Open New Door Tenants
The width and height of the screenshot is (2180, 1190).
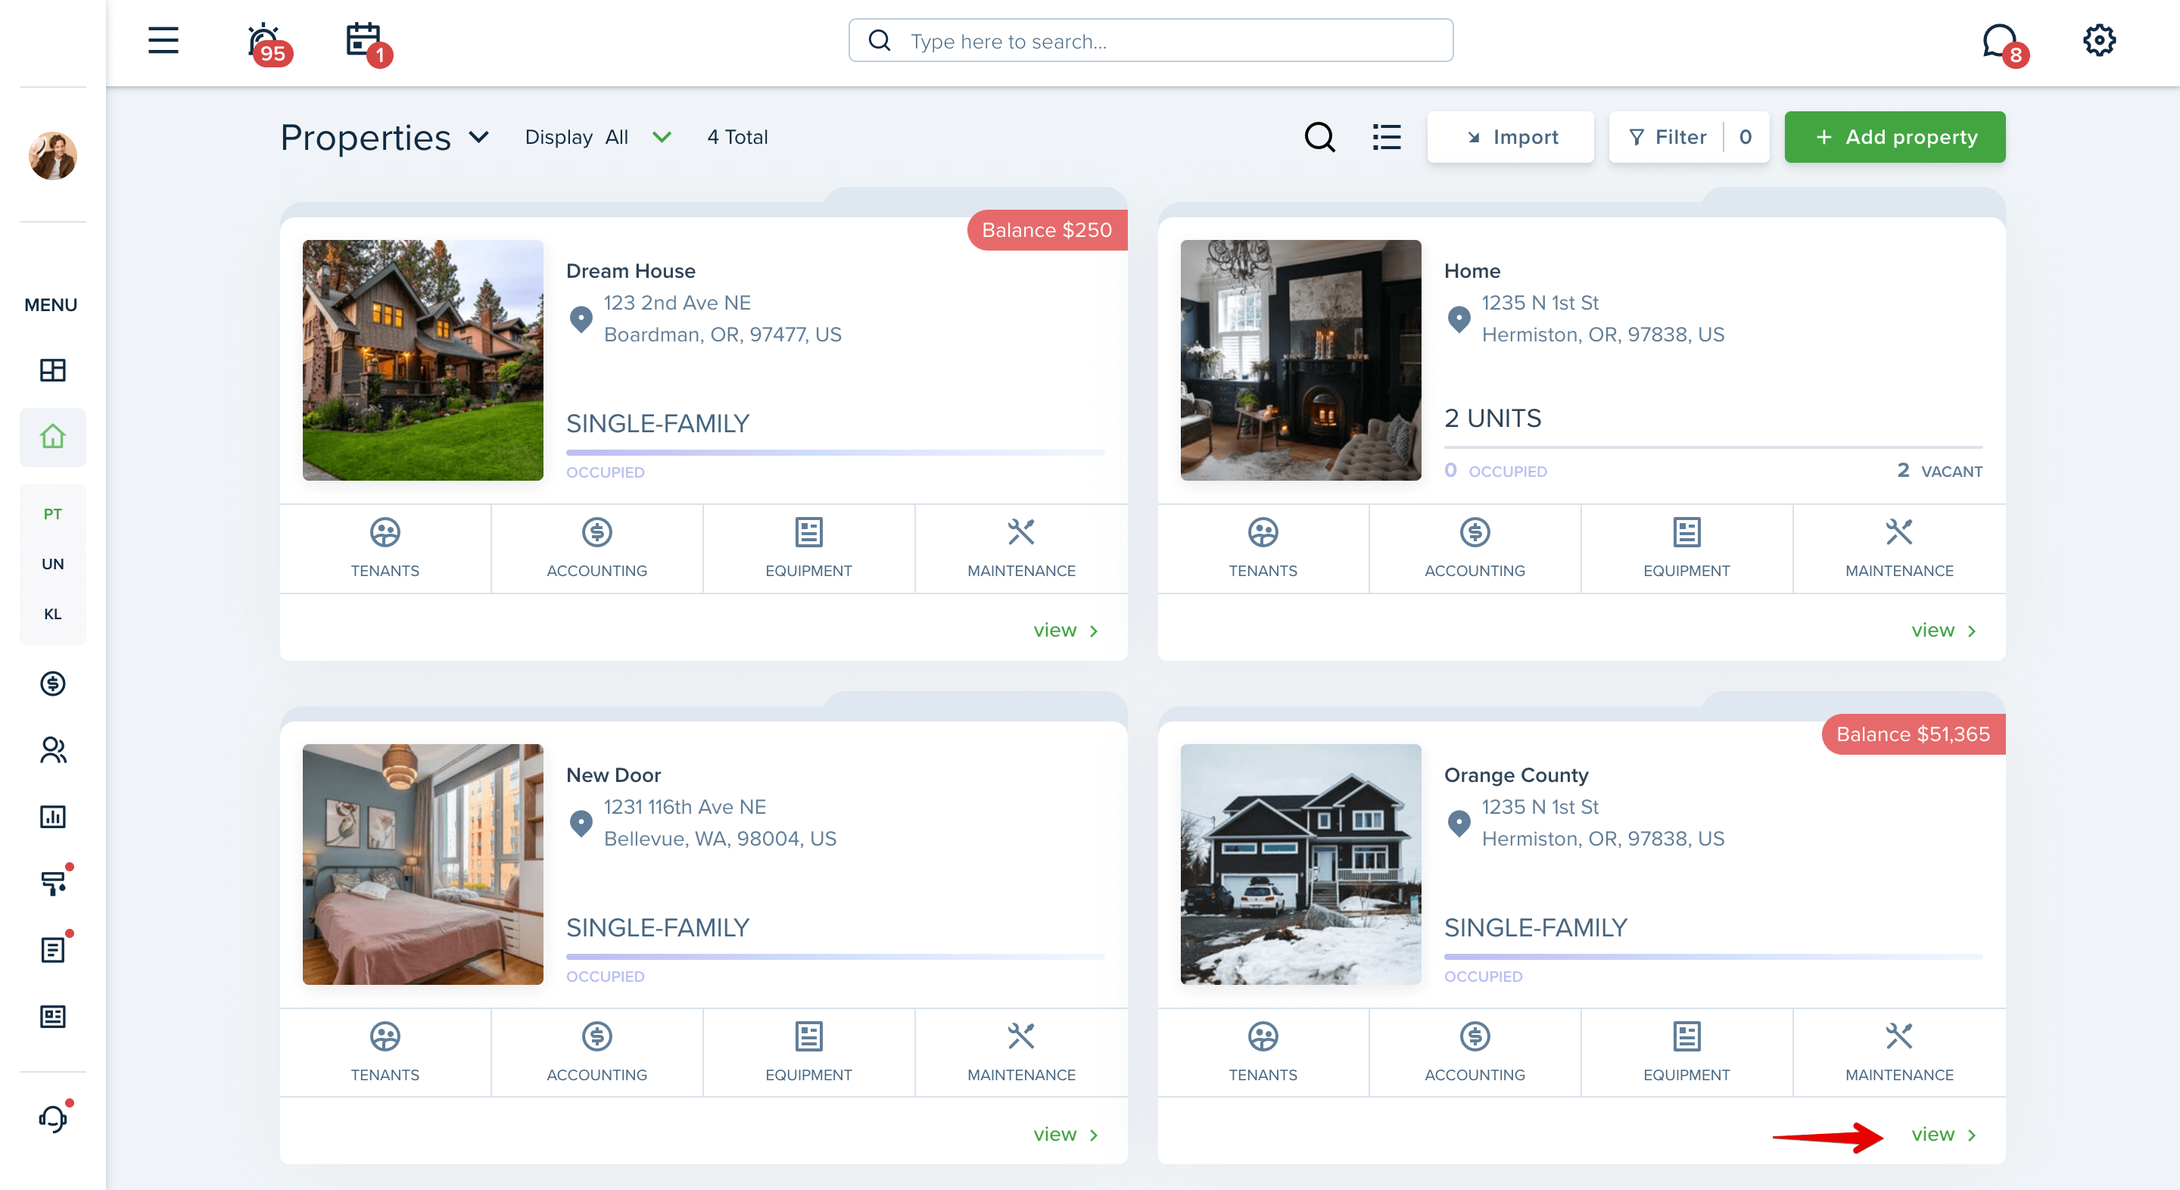(385, 1052)
